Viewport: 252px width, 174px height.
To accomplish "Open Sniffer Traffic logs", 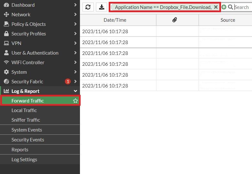I will [40, 120].
